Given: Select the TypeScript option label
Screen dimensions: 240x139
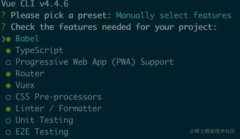Looking at the screenshot, I should [39, 50].
